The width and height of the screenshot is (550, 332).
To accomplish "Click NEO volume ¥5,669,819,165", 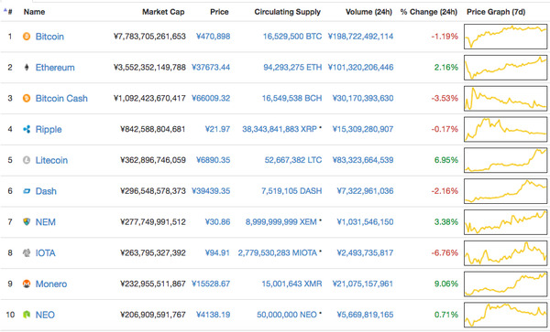I will coord(365,315).
